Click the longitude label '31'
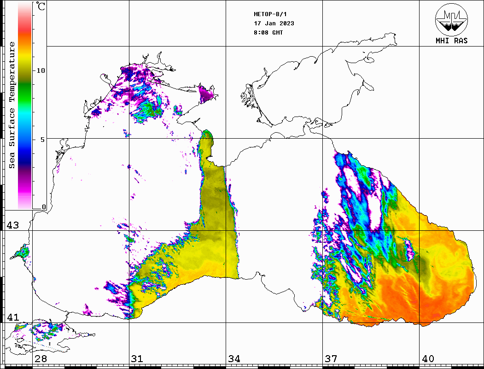 137,359
